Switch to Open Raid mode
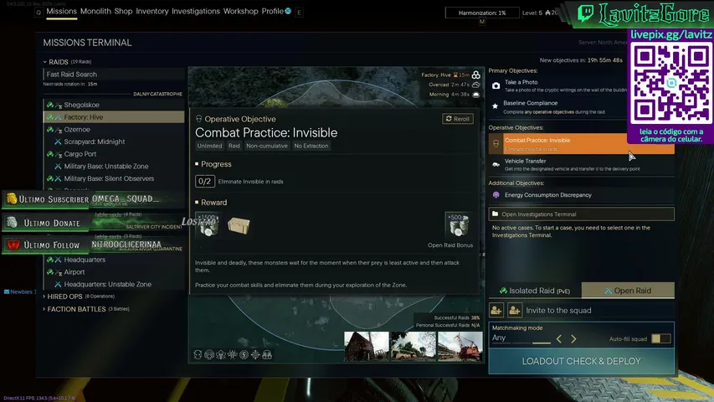This screenshot has width=714, height=402. (x=628, y=291)
